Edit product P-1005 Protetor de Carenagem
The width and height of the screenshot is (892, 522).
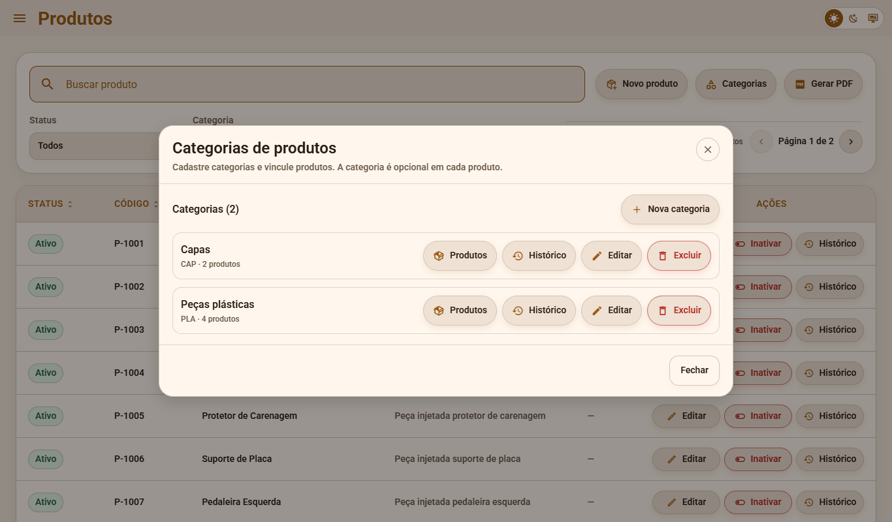click(686, 416)
